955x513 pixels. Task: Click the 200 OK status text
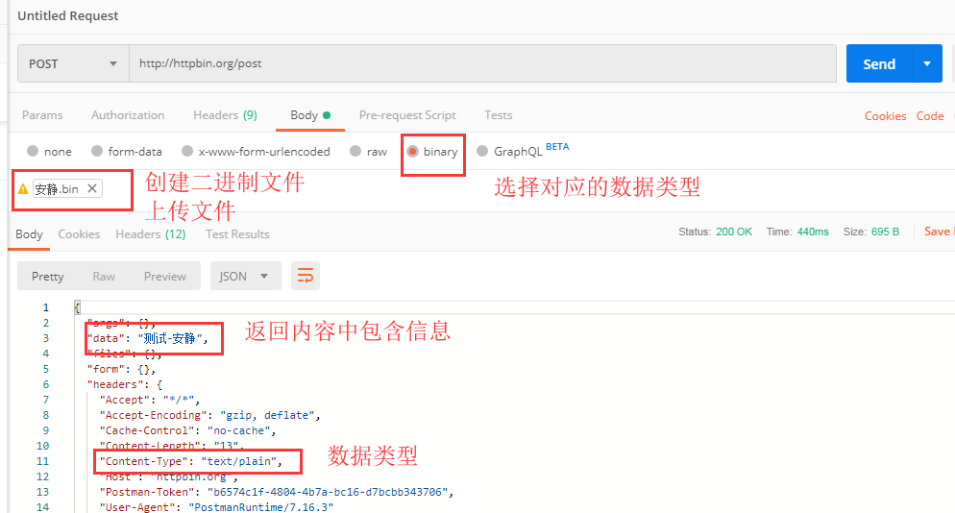coord(734,232)
